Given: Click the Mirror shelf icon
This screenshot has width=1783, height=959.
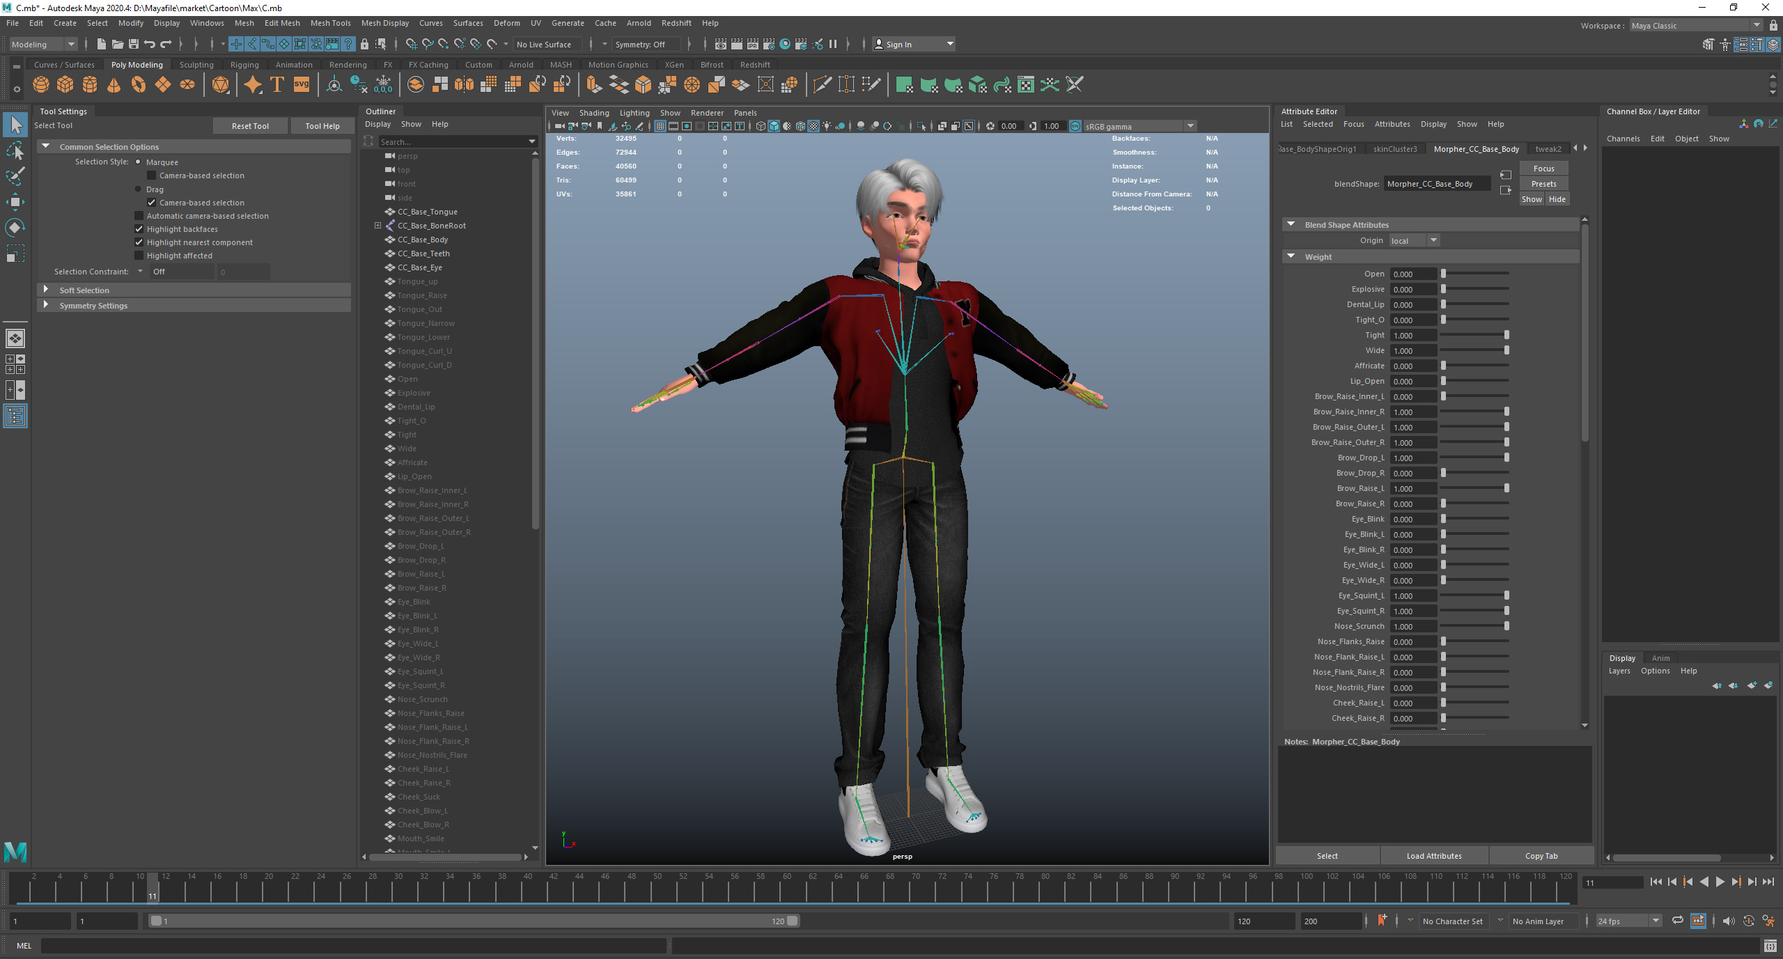Looking at the screenshot, I should point(464,85).
